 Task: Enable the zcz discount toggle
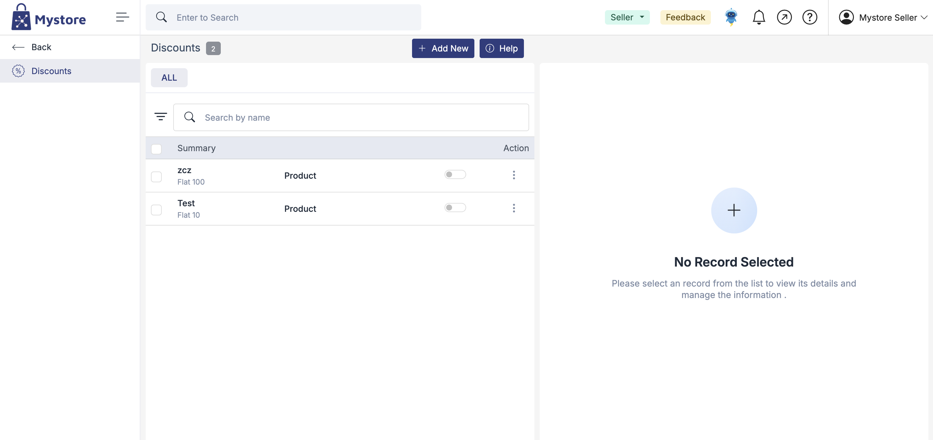(455, 175)
